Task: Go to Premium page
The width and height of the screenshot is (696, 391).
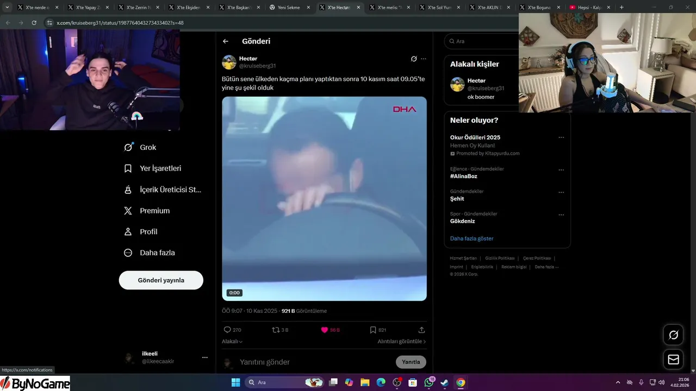Action: point(147,211)
